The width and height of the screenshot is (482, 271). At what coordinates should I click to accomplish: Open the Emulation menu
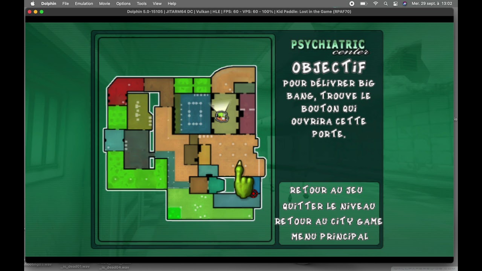coord(84,3)
